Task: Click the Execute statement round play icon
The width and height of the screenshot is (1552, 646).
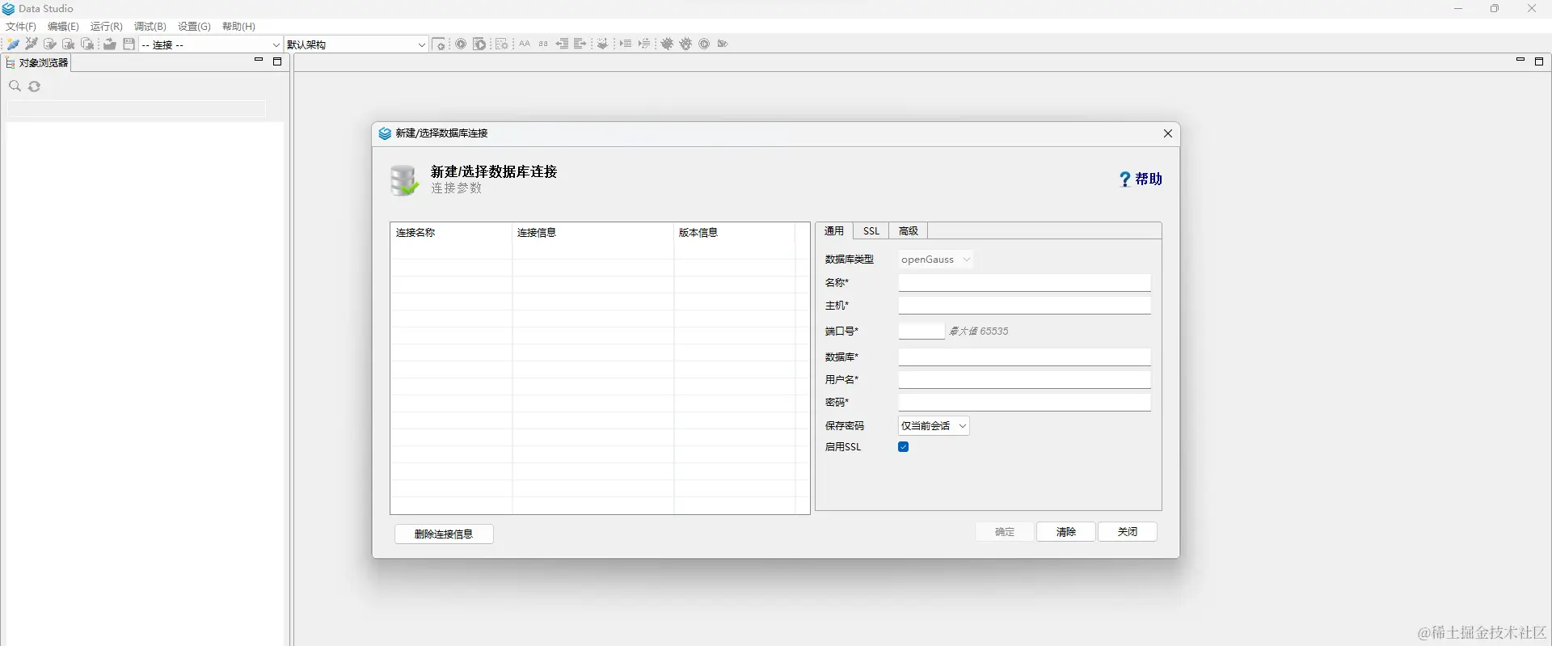Action: pyautogui.click(x=461, y=44)
